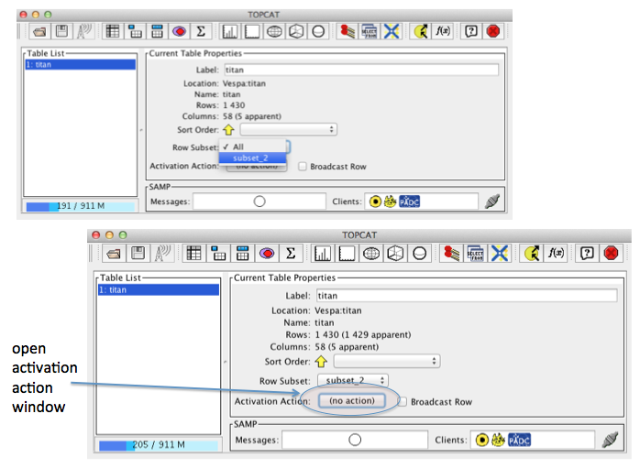Show Sigma statistics in upper TOPCAT window

(201, 31)
